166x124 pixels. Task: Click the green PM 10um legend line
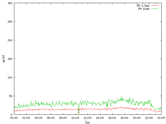[155, 9]
